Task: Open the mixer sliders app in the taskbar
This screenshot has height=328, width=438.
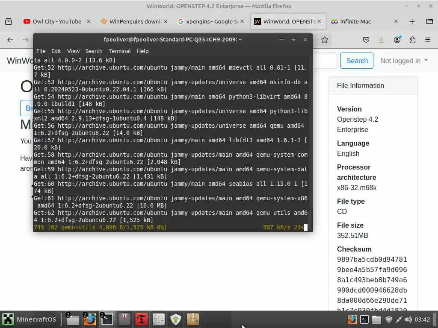Action: tap(159, 319)
